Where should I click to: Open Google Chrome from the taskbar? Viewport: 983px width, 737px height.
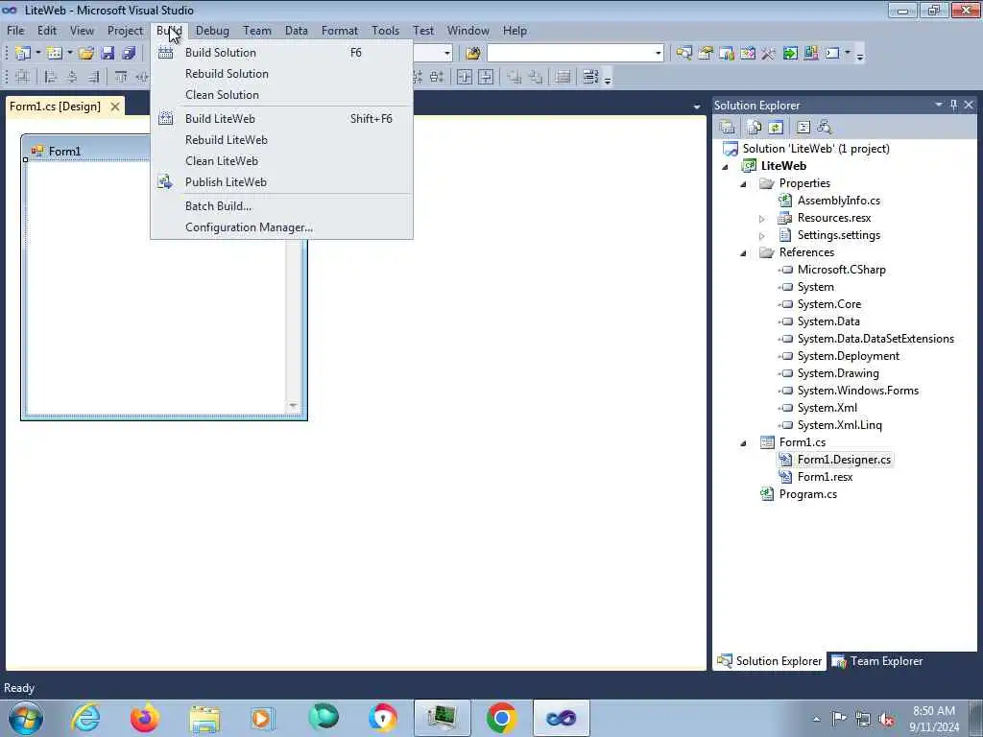click(501, 718)
